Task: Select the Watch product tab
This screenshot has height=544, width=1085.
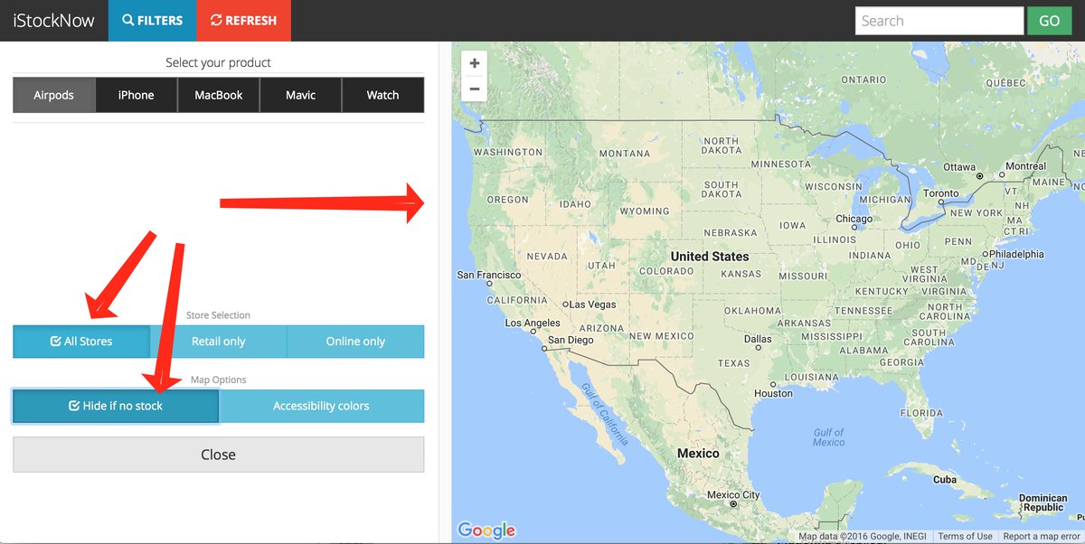Action: coord(383,95)
